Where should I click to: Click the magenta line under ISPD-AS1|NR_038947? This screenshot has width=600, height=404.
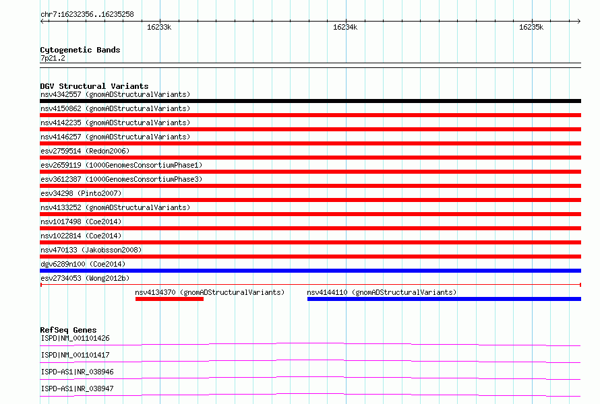pos(310,395)
